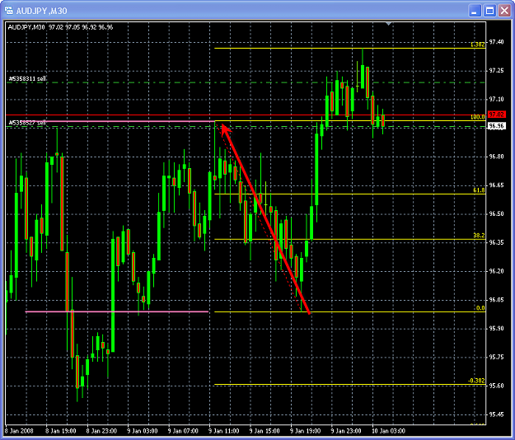The height and width of the screenshot is (440, 515).
Task: Click the AUDJPY,M30 title bar text
Action: pyautogui.click(x=42, y=11)
